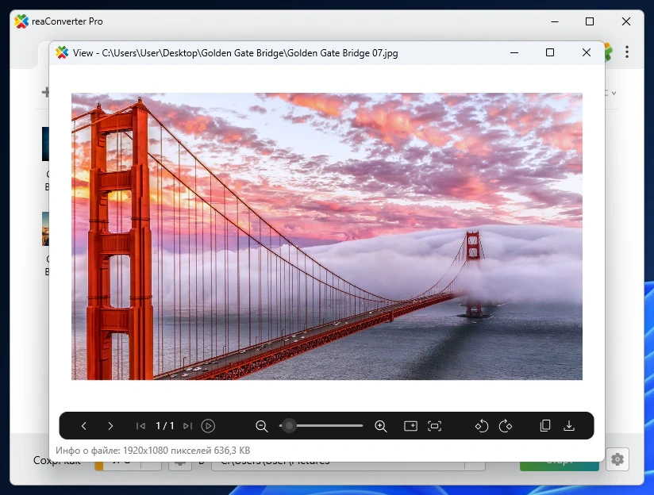
Task: Jump to first image in viewer
Action: pos(140,426)
